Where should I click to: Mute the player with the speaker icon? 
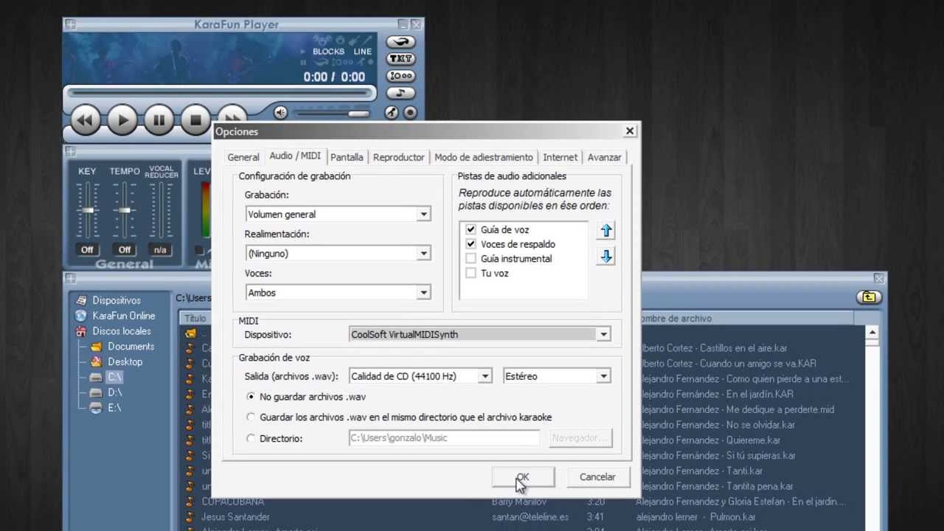tap(280, 113)
